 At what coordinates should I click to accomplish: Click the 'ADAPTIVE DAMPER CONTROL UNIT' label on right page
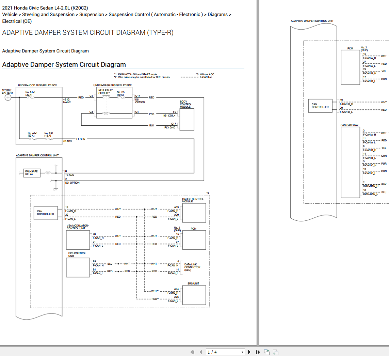click(312, 21)
